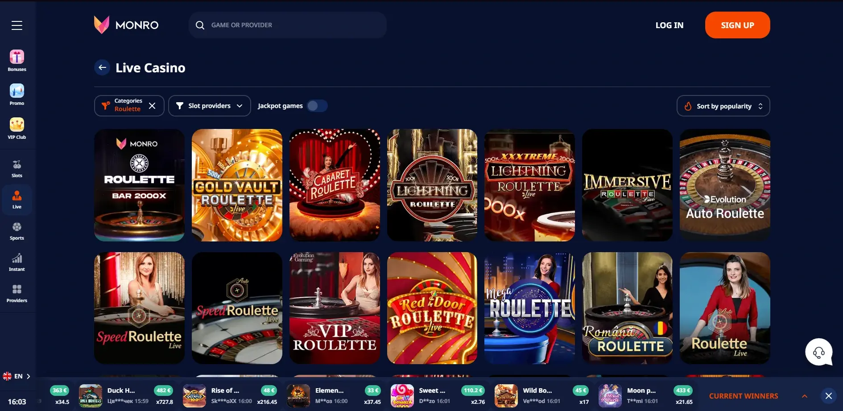843x411 pixels.
Task: Remove the Roulette category filter
Action: (152, 106)
